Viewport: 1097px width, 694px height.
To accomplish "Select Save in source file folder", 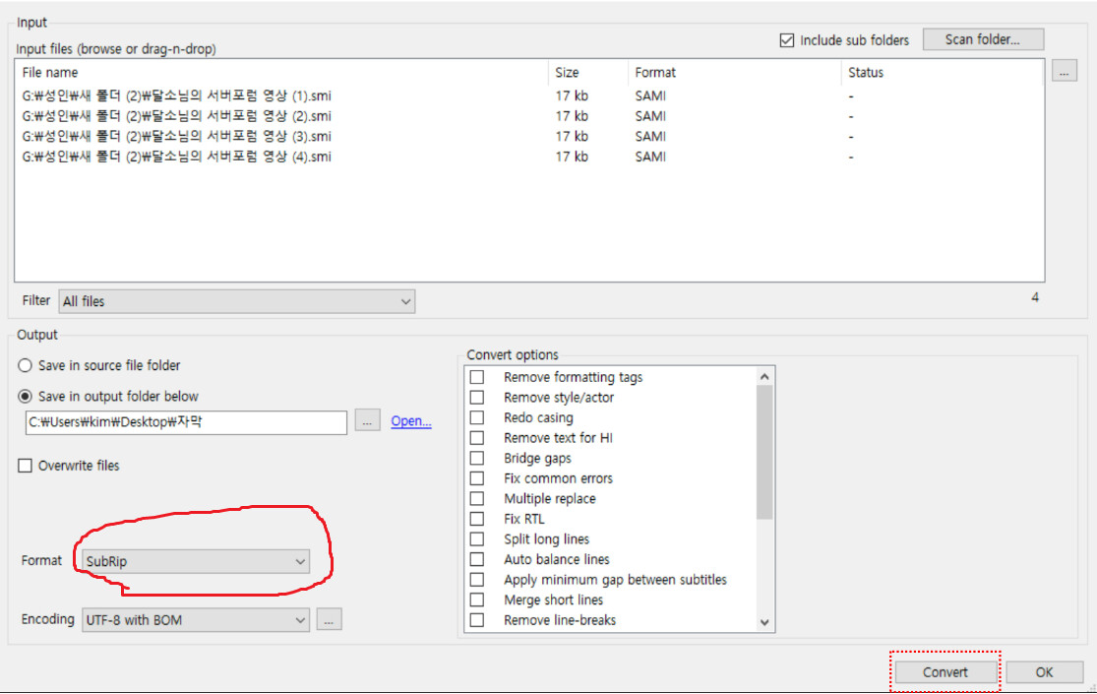I will pyautogui.click(x=26, y=365).
